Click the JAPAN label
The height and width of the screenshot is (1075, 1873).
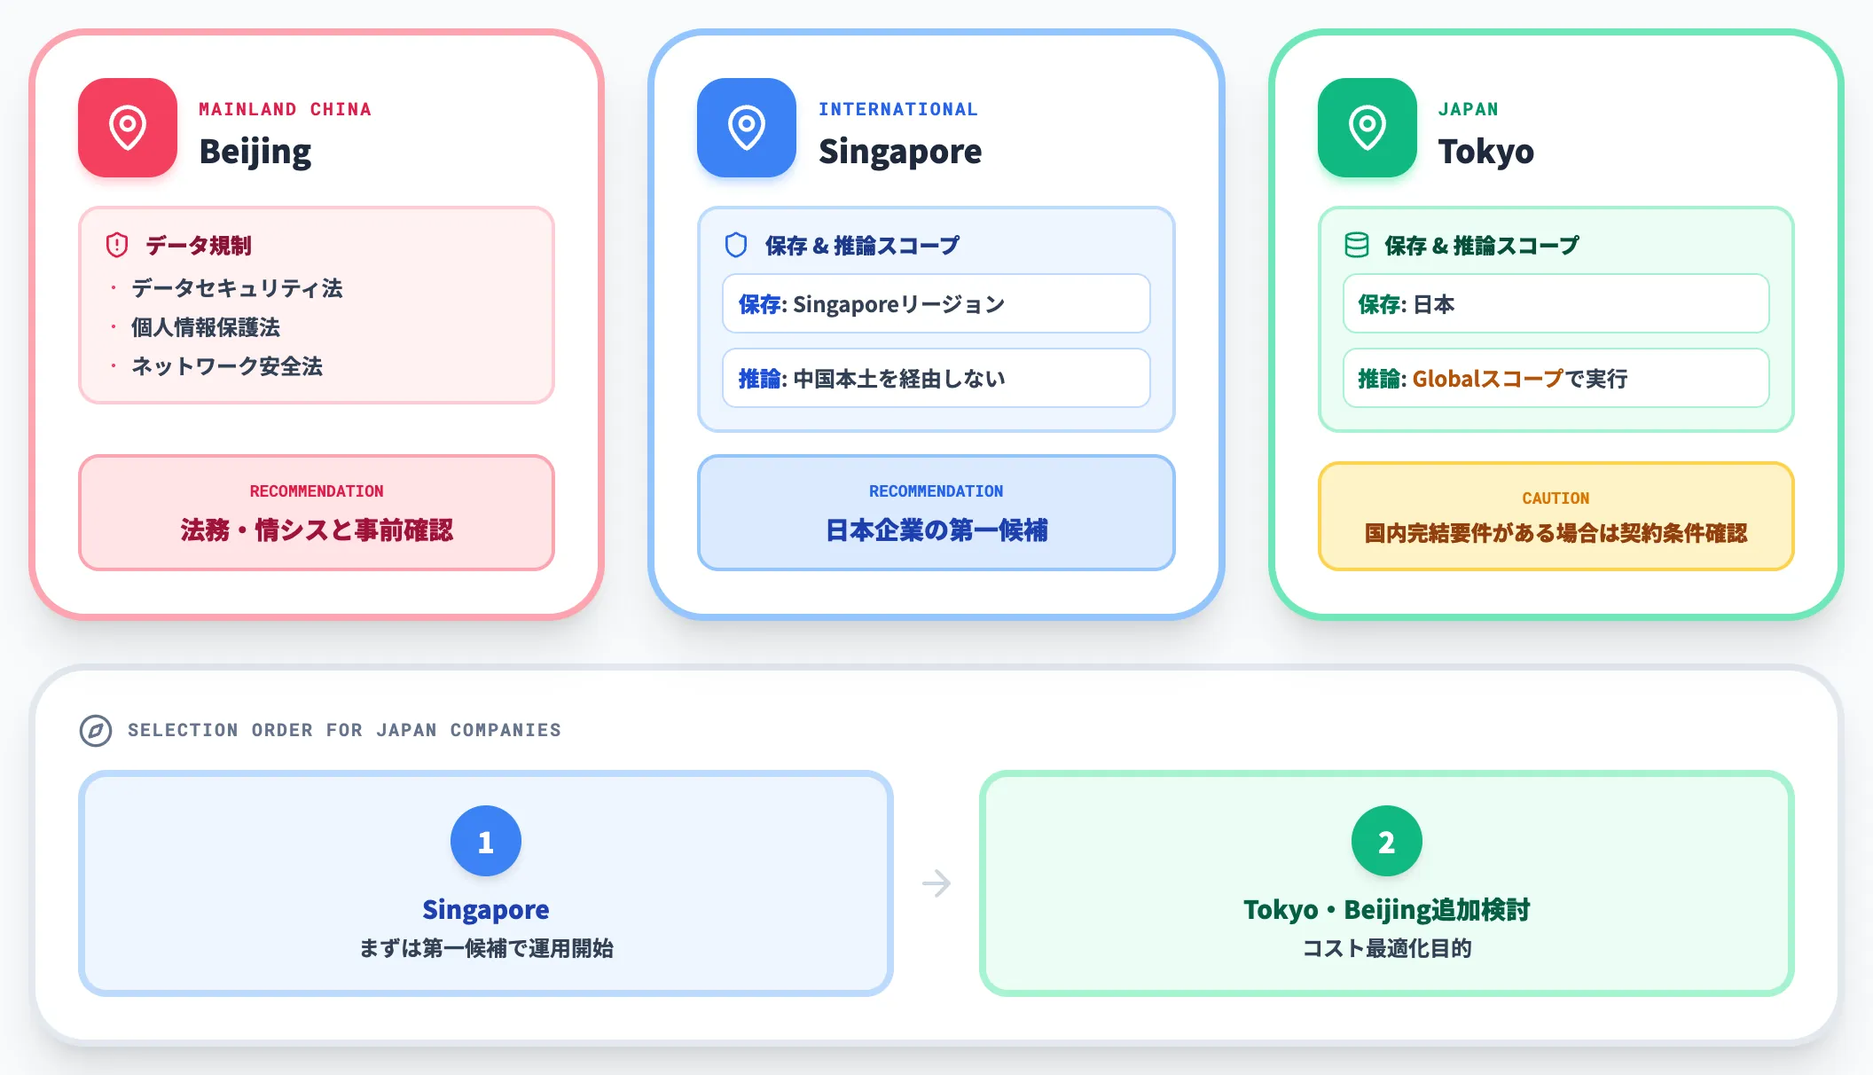[x=1468, y=109]
